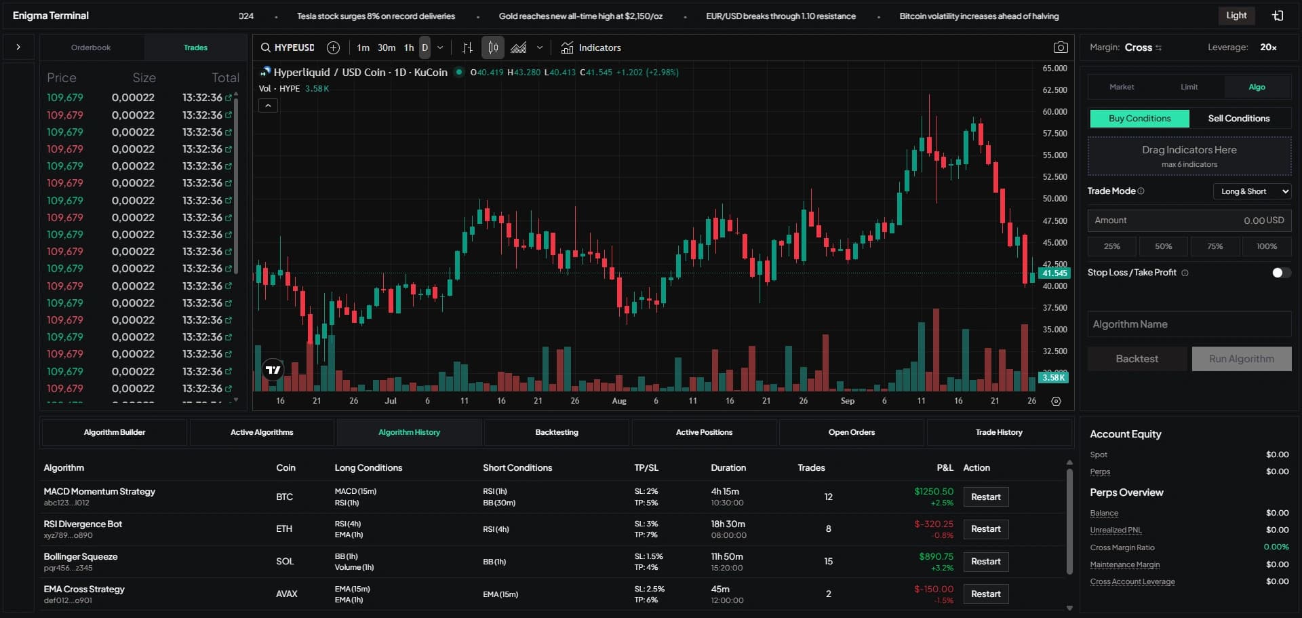Set amount to 100%
The image size is (1302, 618).
tap(1267, 246)
